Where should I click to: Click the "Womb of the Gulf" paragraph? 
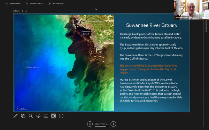point(151,90)
